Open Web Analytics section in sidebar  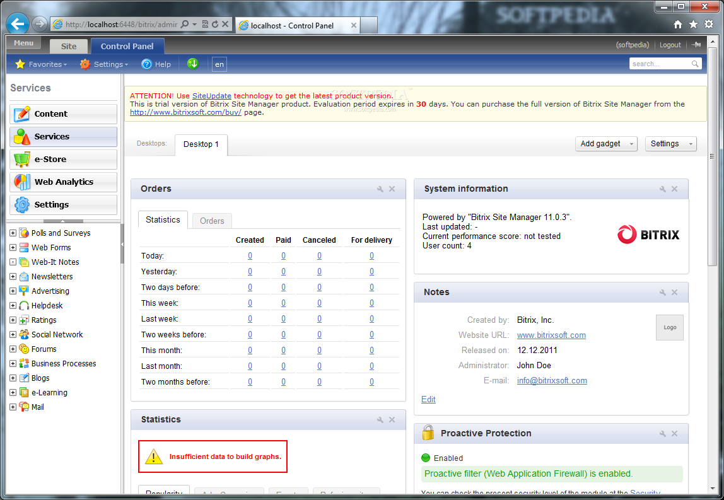point(63,182)
